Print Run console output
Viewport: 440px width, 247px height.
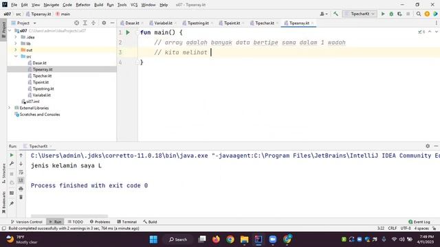[21, 189]
